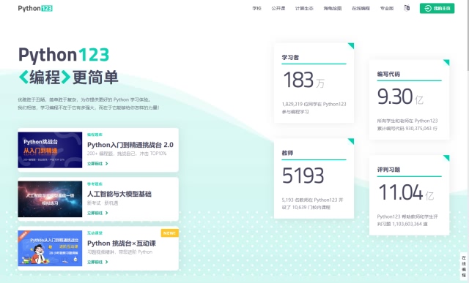Click the 编程更简单 hero slogan

(68, 78)
